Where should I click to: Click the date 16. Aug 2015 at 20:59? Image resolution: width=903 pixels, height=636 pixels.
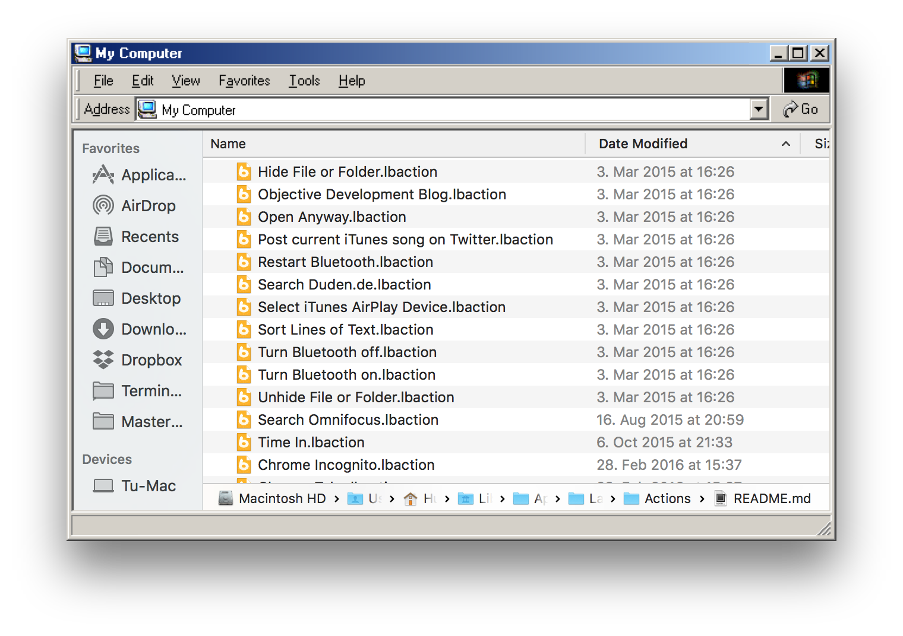[x=670, y=419]
